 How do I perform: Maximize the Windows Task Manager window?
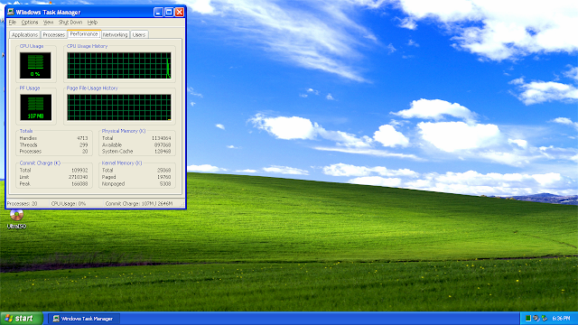tap(169, 12)
